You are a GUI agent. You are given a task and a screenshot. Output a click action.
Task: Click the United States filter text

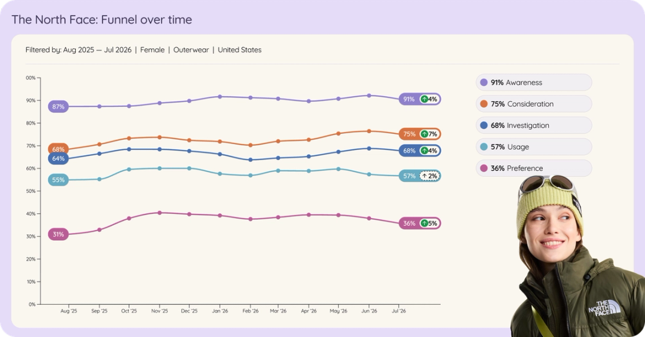click(x=239, y=50)
